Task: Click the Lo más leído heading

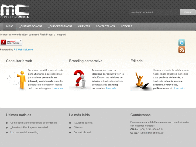Action: pos(79,115)
